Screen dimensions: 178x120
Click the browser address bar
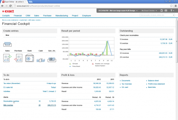pos(91,6)
